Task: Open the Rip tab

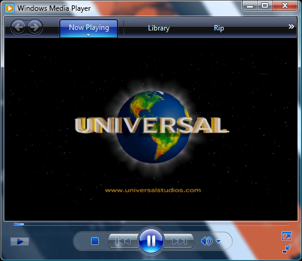Action: pos(219,28)
